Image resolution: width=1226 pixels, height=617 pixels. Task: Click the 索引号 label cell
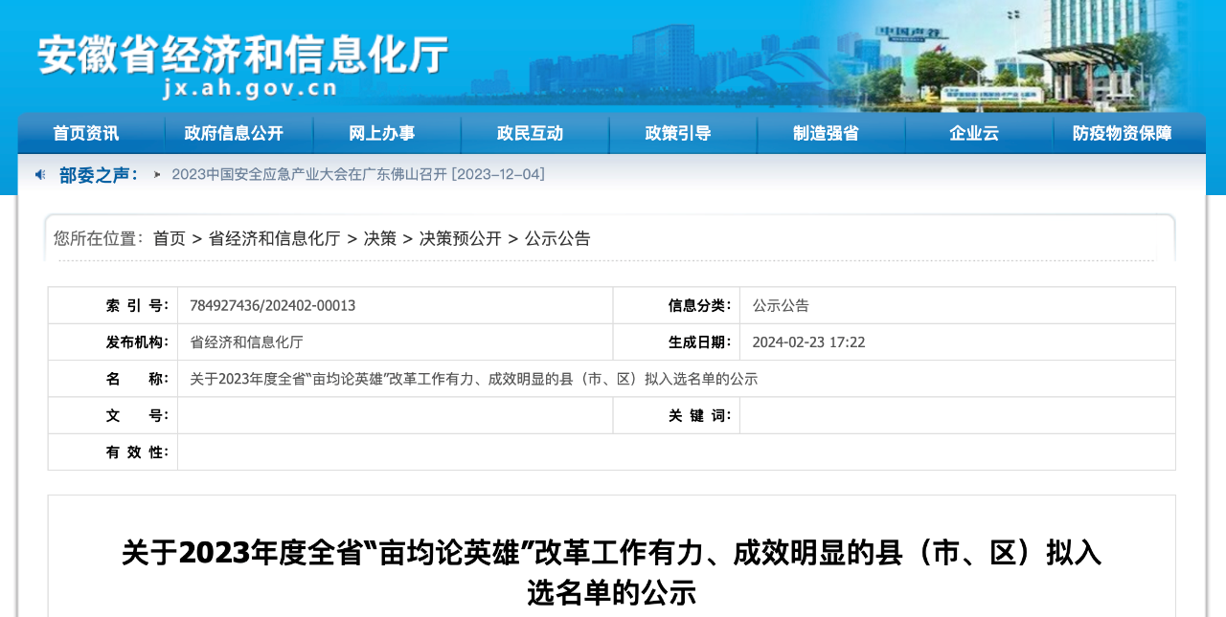[x=113, y=306]
